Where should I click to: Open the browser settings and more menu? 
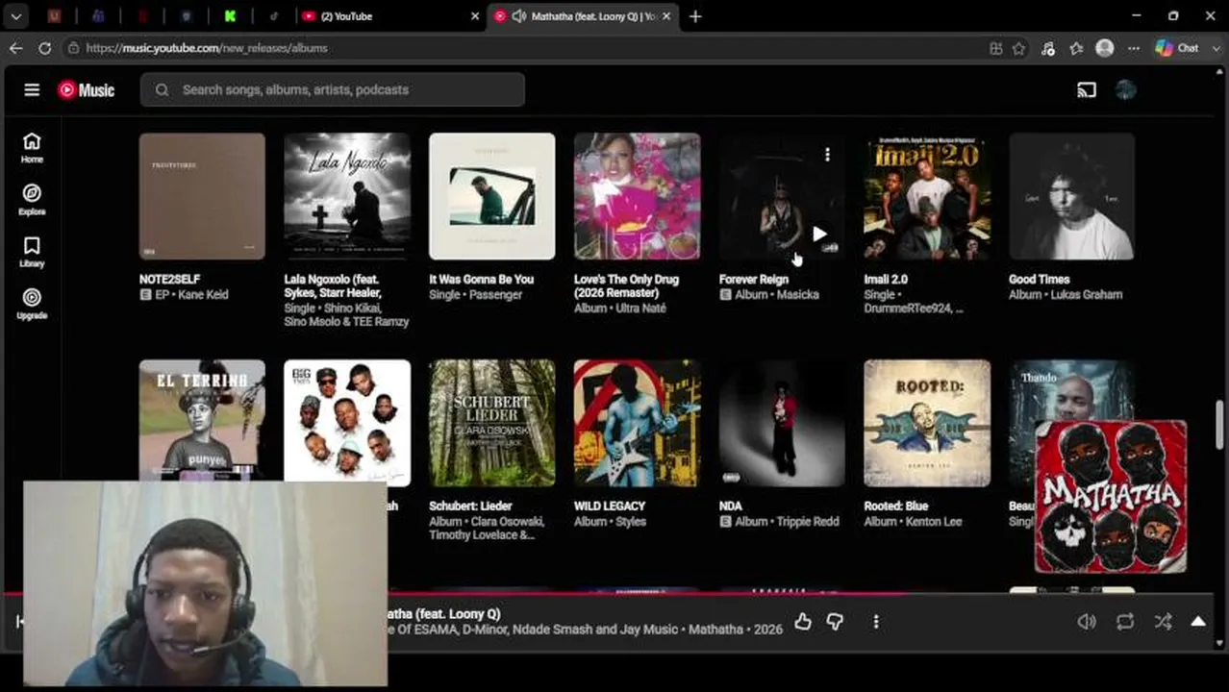point(1134,48)
